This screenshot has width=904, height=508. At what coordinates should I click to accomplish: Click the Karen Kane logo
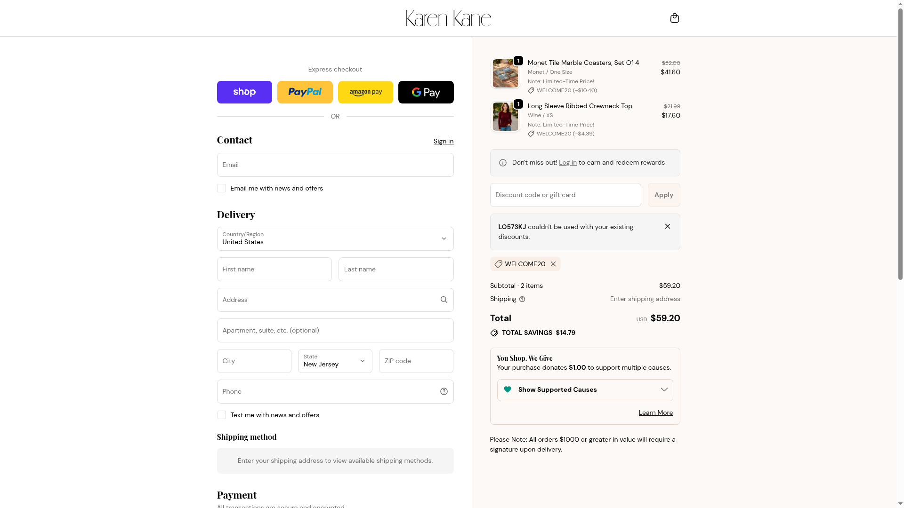tap(448, 18)
